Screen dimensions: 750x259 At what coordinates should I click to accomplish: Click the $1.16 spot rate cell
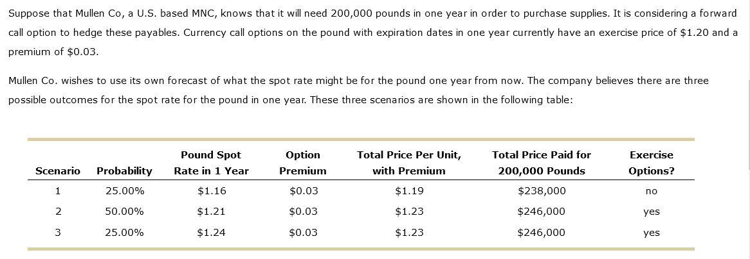(x=212, y=191)
